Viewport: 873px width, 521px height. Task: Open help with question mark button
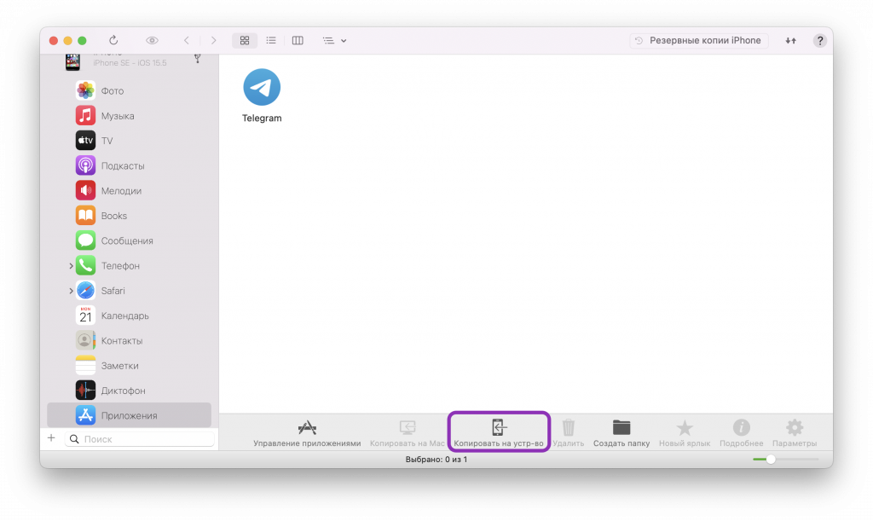(x=819, y=40)
